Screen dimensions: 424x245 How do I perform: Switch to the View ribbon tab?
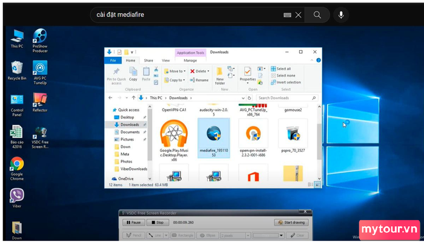coord(165,60)
